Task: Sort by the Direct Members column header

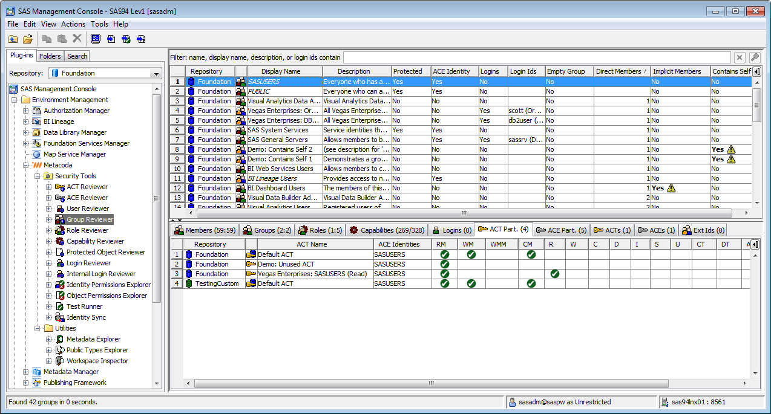Action: click(x=622, y=71)
